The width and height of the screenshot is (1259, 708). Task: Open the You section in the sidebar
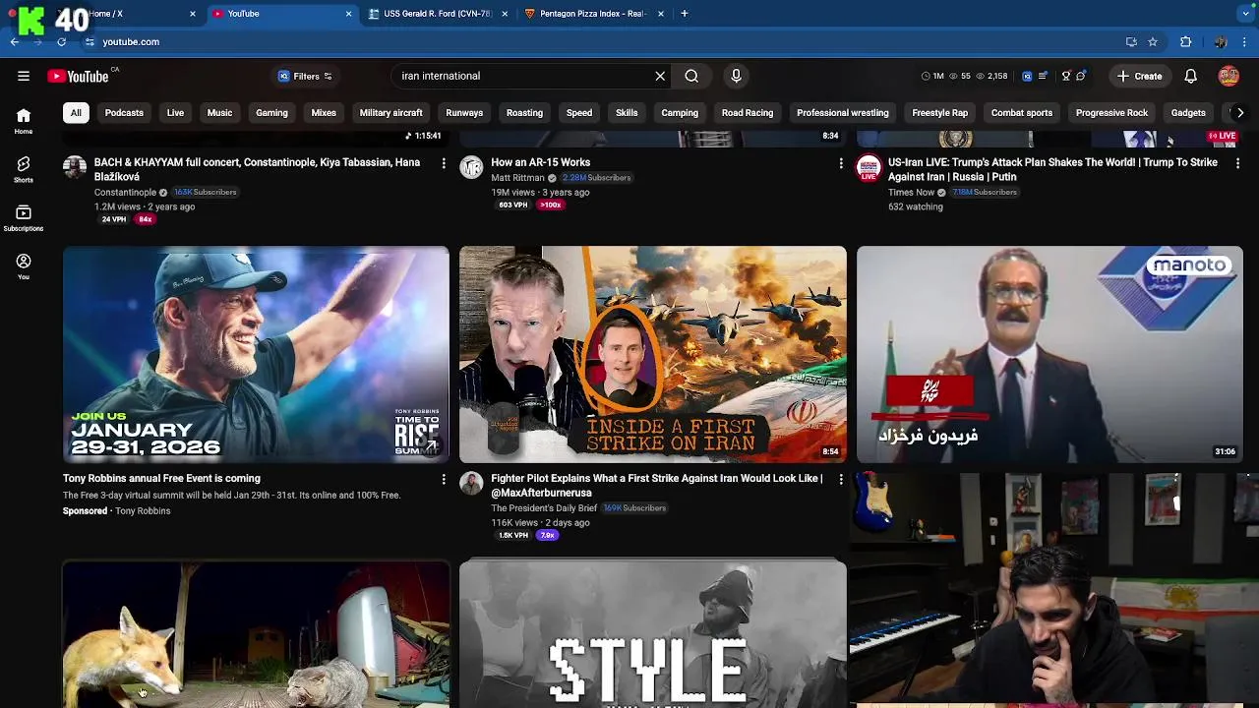point(24,266)
